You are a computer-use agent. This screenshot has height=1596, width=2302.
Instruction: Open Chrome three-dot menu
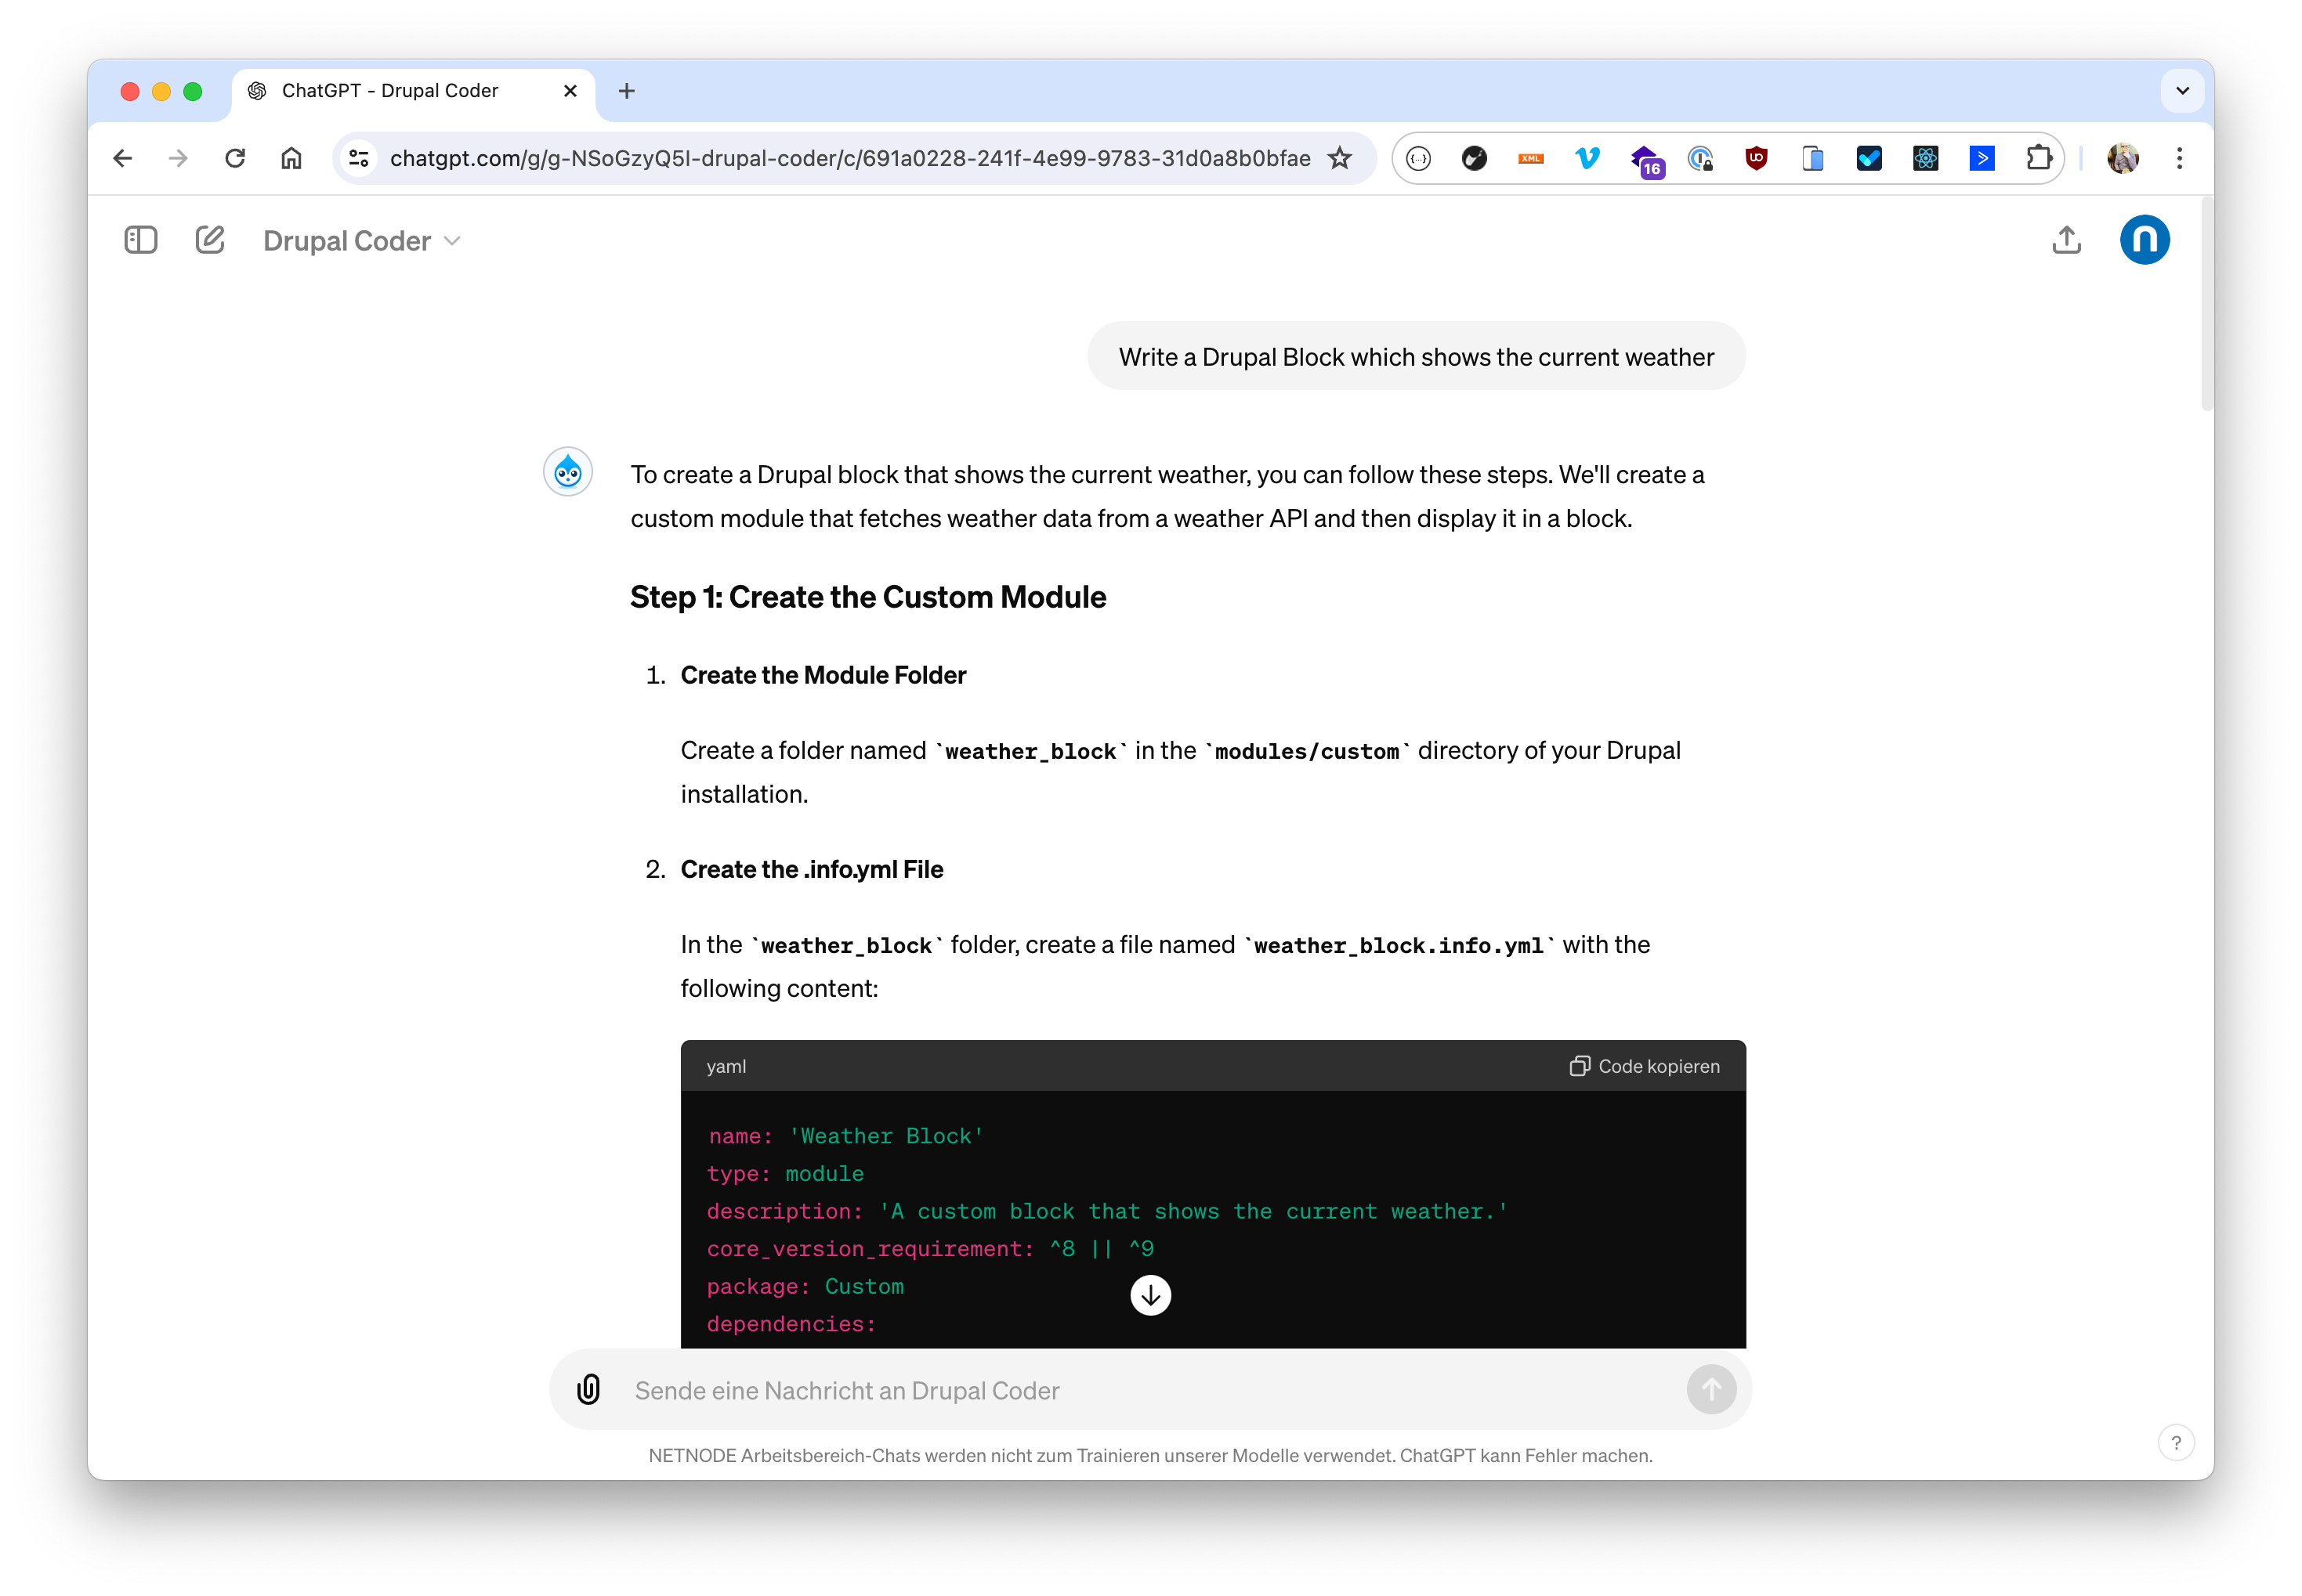[x=2179, y=158]
